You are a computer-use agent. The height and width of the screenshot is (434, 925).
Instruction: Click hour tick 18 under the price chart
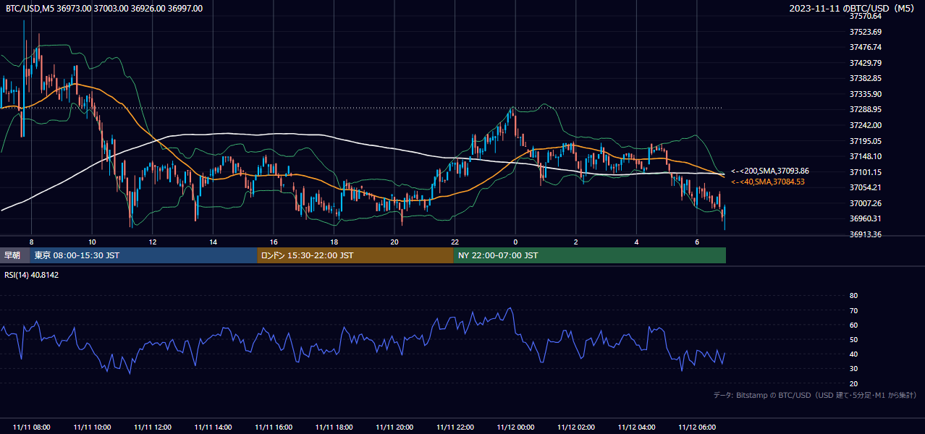[x=334, y=242]
